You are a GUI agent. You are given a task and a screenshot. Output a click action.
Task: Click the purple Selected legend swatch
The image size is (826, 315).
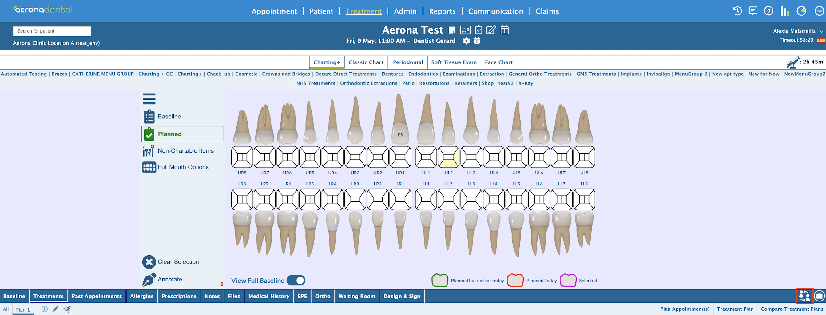(x=568, y=280)
